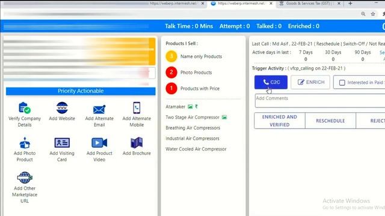Mark lead as ENRICHED AND VERIFIED
The image size is (385, 216).
pos(279,121)
